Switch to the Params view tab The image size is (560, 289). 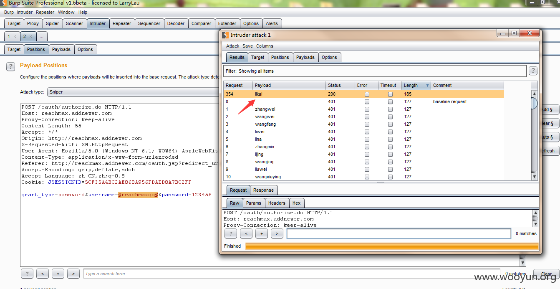click(x=253, y=203)
